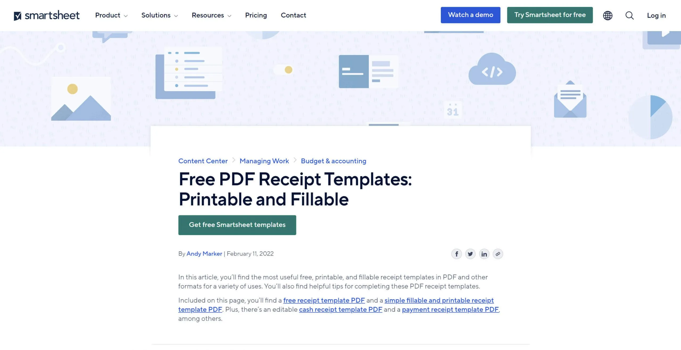This screenshot has width=681, height=350.
Task: Click the Managing Work breadcrumb link
Action: tap(264, 160)
